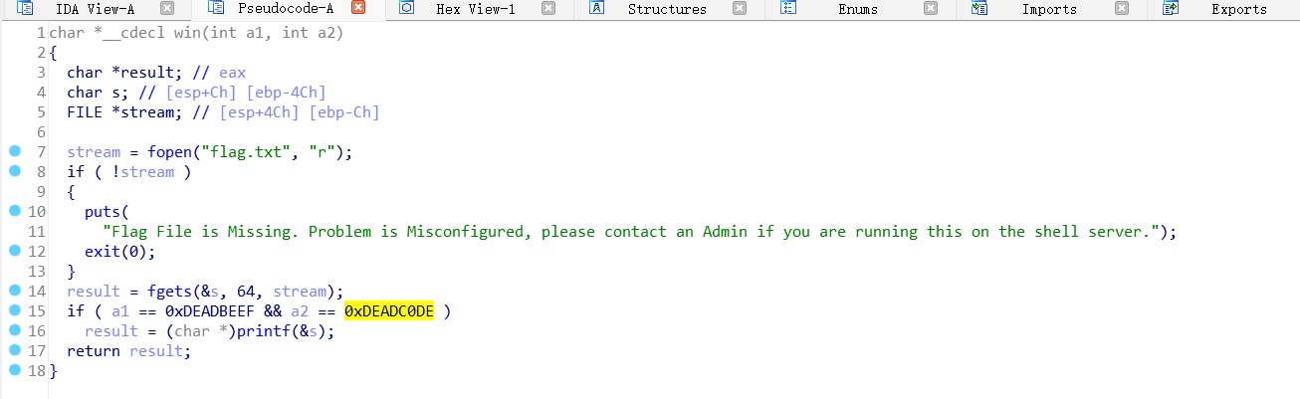Switch to the Enums tab
The image size is (1300, 399).
tap(858, 9)
